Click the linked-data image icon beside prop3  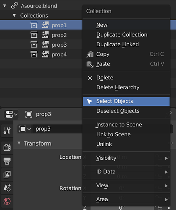[45, 45]
